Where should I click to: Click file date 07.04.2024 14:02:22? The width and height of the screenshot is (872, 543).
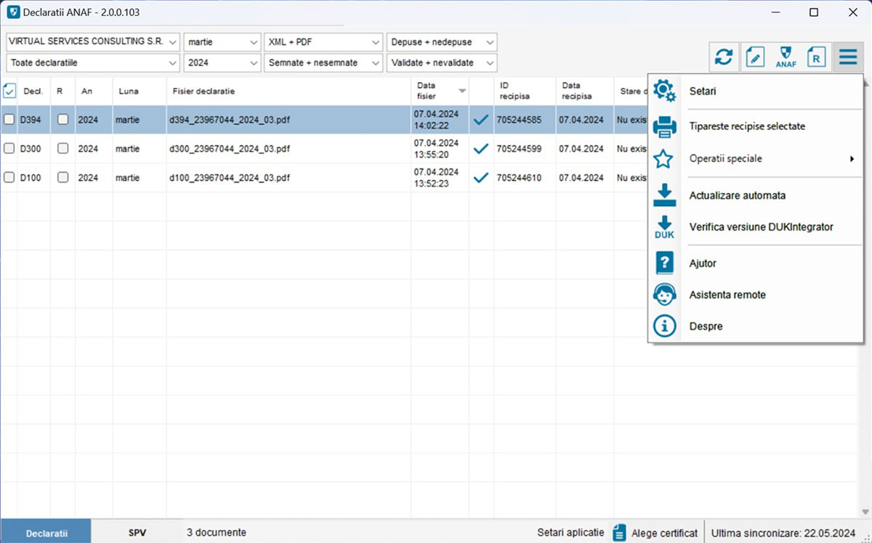pos(436,120)
